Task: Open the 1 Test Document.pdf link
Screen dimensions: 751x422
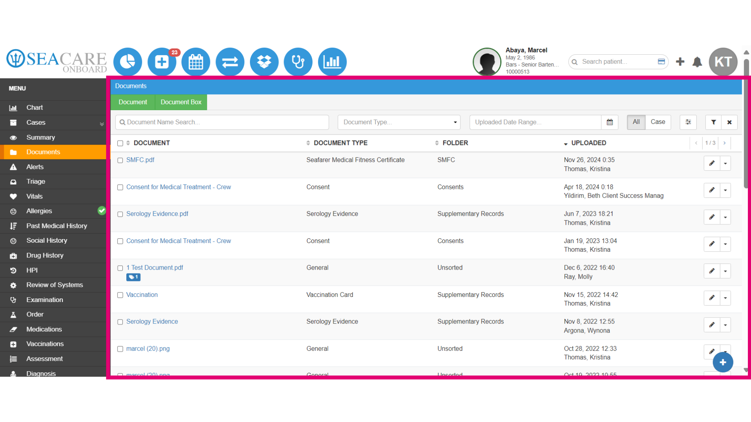Action: (155, 268)
